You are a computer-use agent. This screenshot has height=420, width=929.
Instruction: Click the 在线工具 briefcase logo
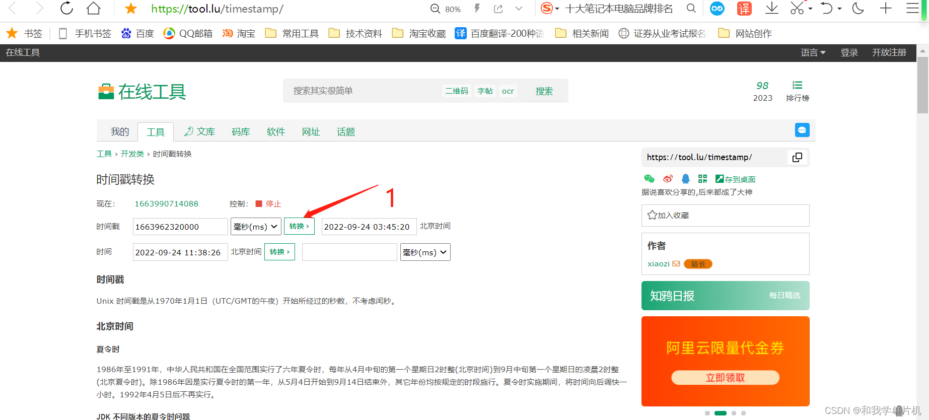(x=142, y=92)
